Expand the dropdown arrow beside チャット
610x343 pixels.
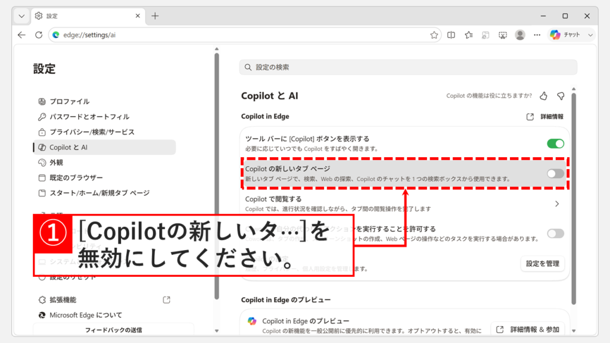[590, 35]
